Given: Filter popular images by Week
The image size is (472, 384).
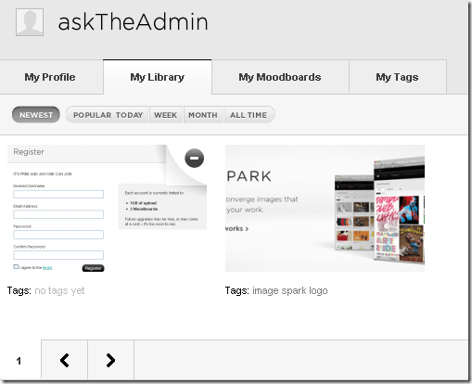Looking at the screenshot, I should tap(166, 115).
